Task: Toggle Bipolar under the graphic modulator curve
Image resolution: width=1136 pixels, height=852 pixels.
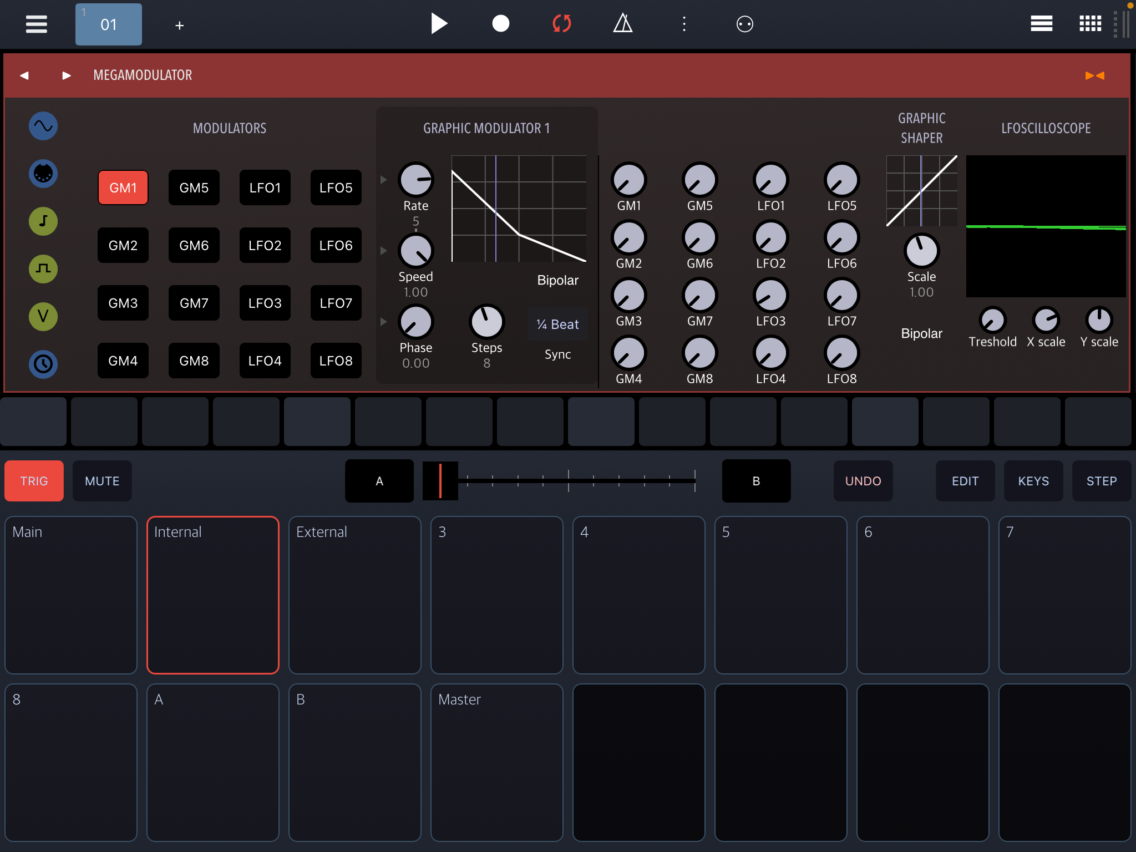Action: pyautogui.click(x=557, y=280)
